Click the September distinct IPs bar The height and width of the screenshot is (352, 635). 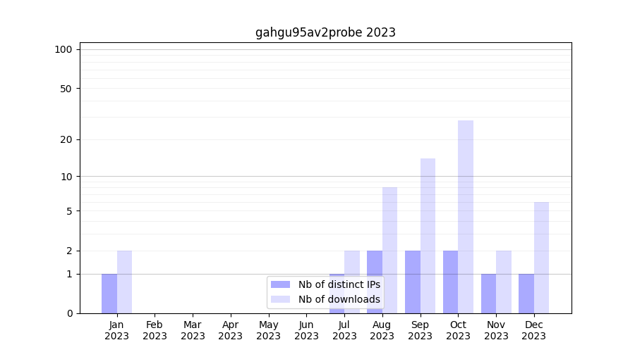413,282
